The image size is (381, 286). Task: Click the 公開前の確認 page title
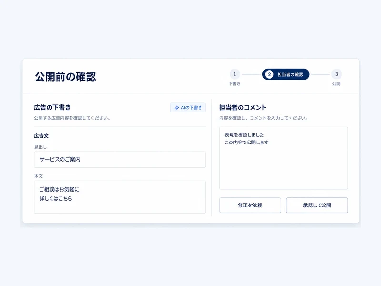[65, 77]
